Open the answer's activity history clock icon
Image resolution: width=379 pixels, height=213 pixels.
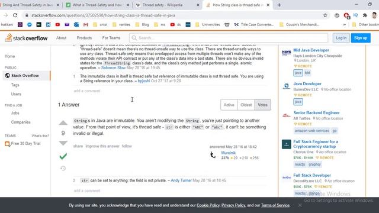pos(63,168)
